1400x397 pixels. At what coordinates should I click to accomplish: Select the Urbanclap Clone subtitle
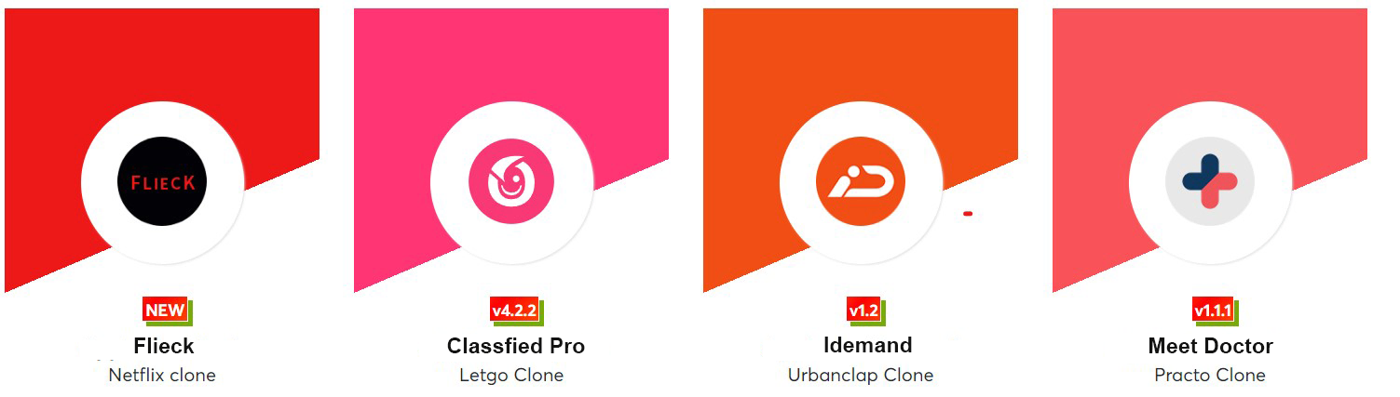tap(861, 376)
